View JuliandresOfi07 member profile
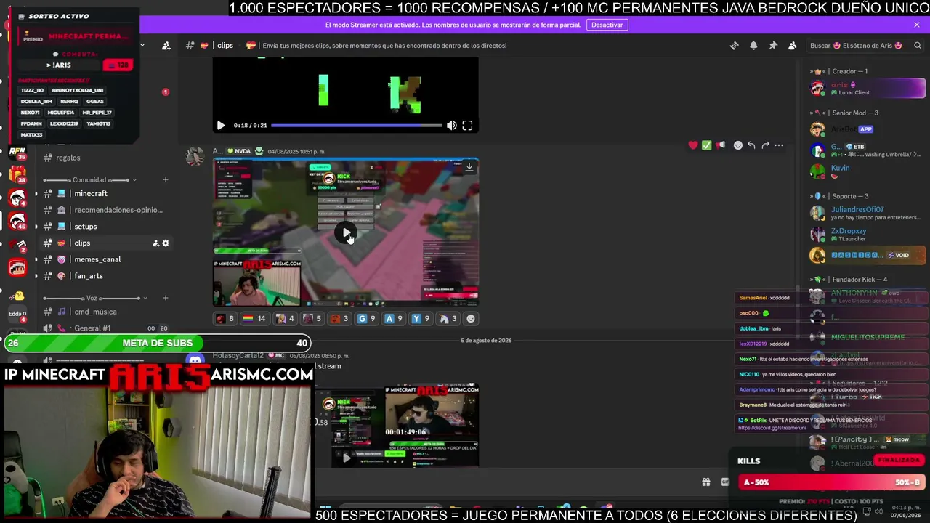Image resolution: width=930 pixels, height=523 pixels. coord(868,214)
